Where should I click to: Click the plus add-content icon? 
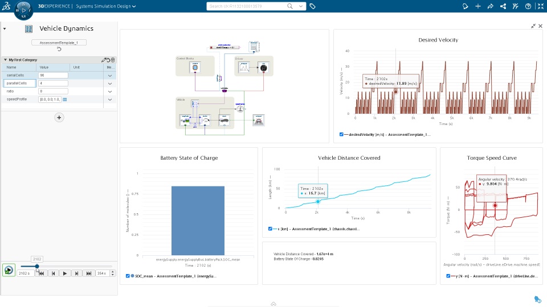point(478,6)
